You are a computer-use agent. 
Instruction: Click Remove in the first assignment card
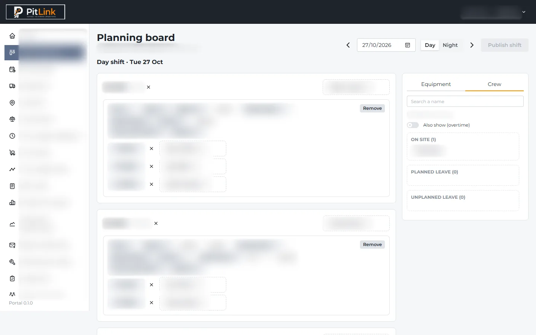coord(372,108)
